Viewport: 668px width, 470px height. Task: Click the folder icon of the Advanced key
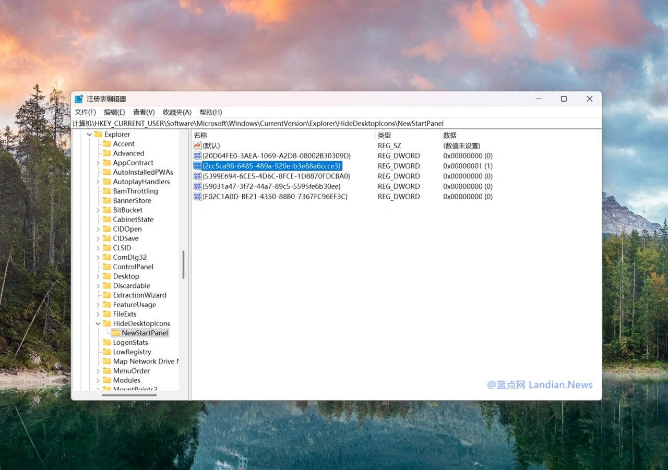click(x=107, y=153)
